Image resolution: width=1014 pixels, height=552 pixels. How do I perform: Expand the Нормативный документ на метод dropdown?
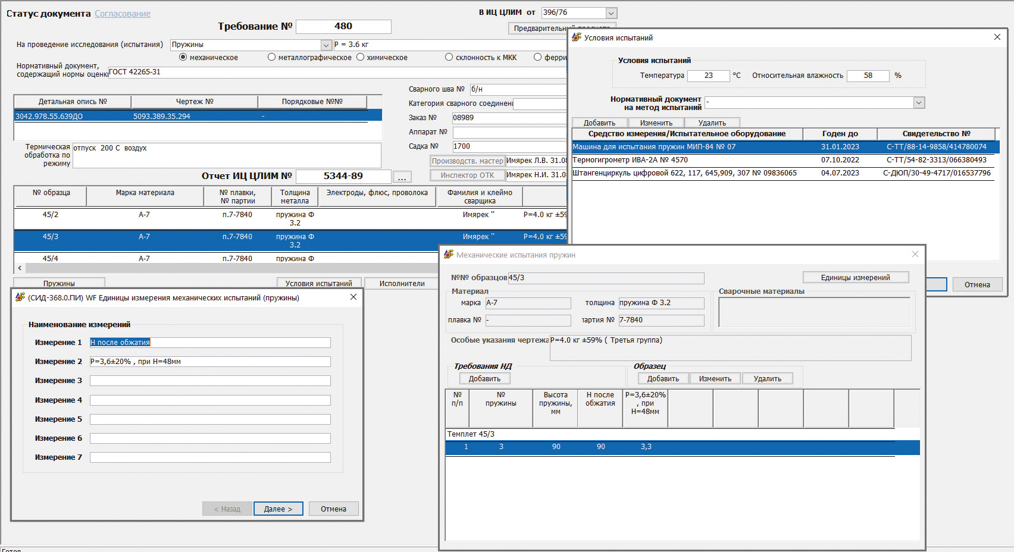point(919,103)
